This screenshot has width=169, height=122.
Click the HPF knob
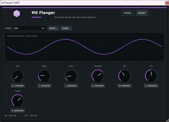click(125, 76)
